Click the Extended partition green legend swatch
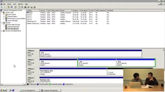 pos(50,84)
